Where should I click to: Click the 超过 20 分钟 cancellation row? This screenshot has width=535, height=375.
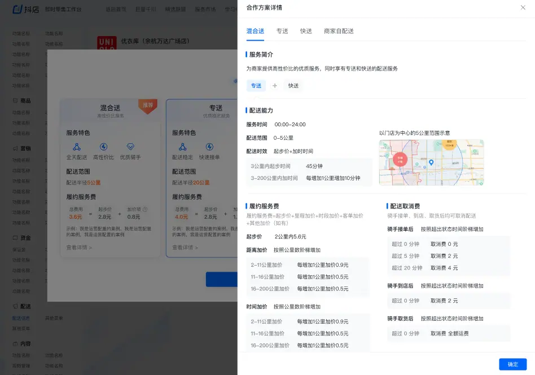click(449, 268)
